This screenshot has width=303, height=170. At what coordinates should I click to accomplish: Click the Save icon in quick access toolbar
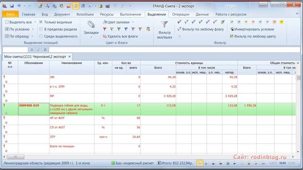12,6
